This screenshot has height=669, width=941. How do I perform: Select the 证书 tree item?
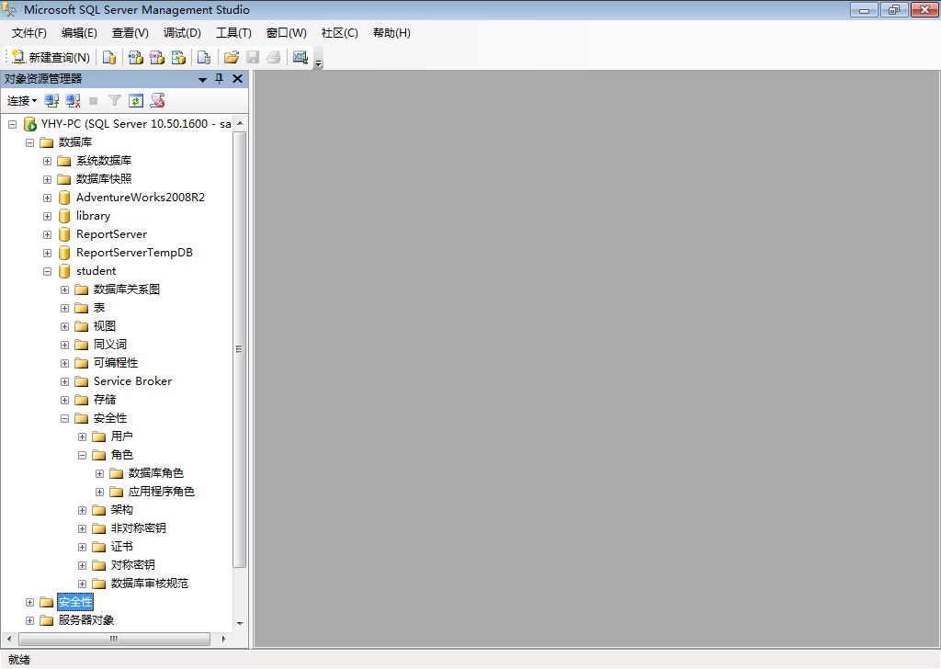click(x=122, y=547)
